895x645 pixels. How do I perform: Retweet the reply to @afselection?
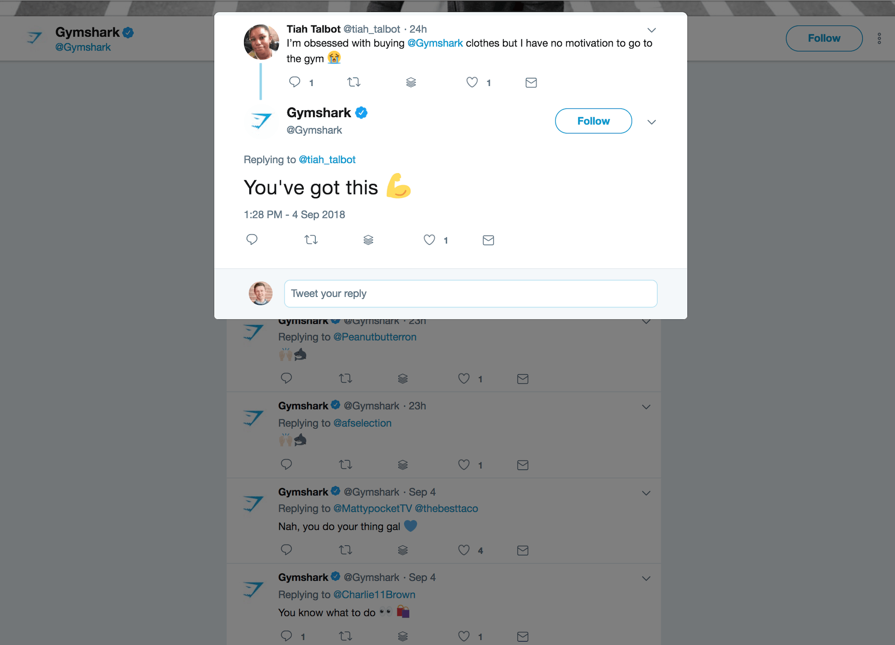[345, 464]
